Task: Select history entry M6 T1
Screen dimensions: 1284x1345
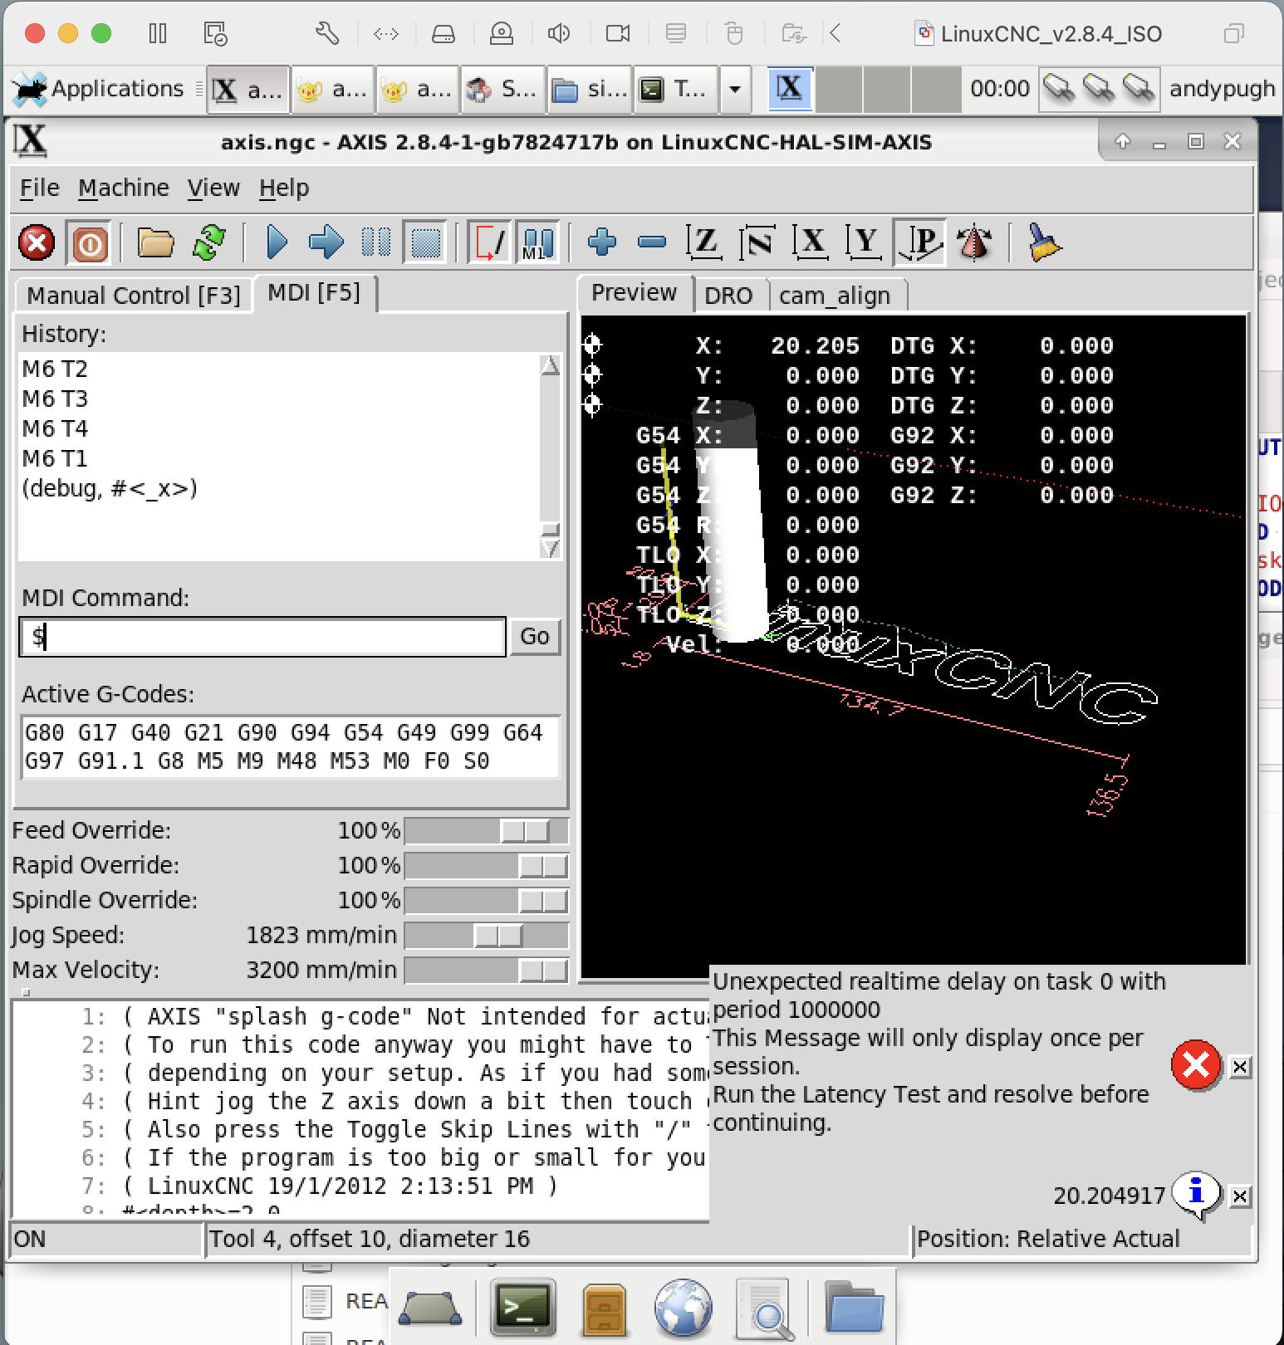Action: [x=55, y=458]
